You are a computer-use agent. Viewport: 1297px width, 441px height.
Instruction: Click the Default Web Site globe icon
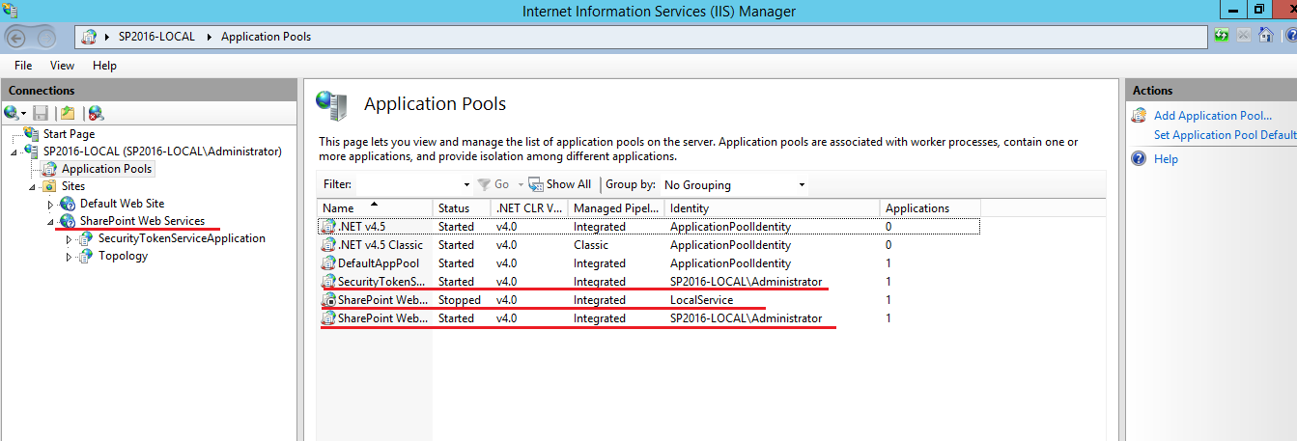point(68,204)
